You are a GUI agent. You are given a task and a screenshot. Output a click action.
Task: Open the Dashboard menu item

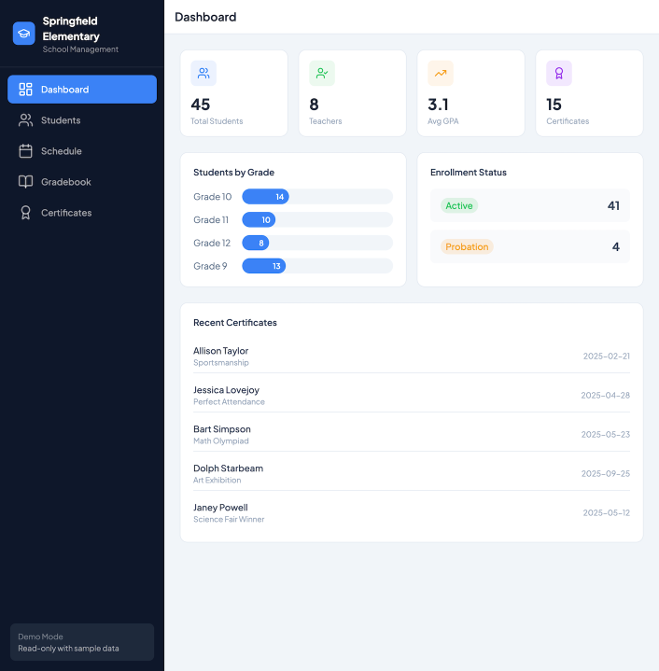[82, 90]
